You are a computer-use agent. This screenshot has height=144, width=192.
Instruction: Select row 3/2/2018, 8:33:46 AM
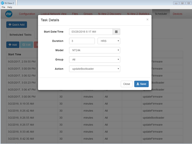coord(95,132)
